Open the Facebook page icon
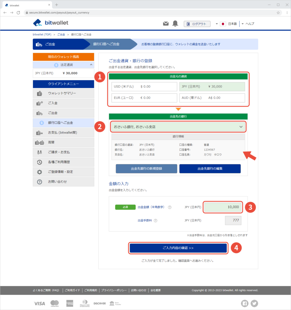This screenshot has width=291, height=310. [245, 303]
